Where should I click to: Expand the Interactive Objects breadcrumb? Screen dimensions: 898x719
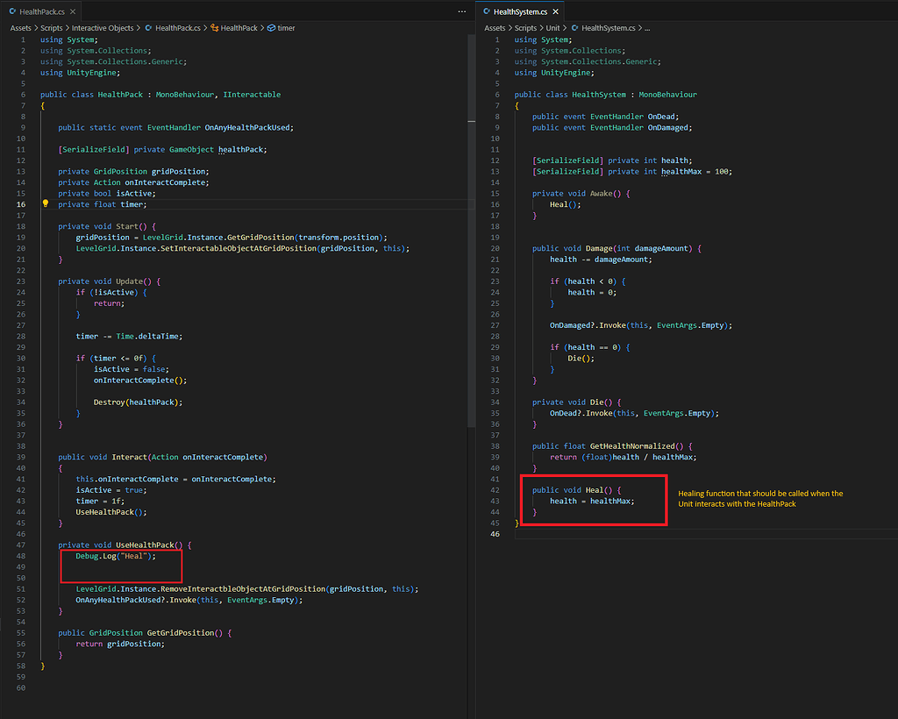pos(104,27)
